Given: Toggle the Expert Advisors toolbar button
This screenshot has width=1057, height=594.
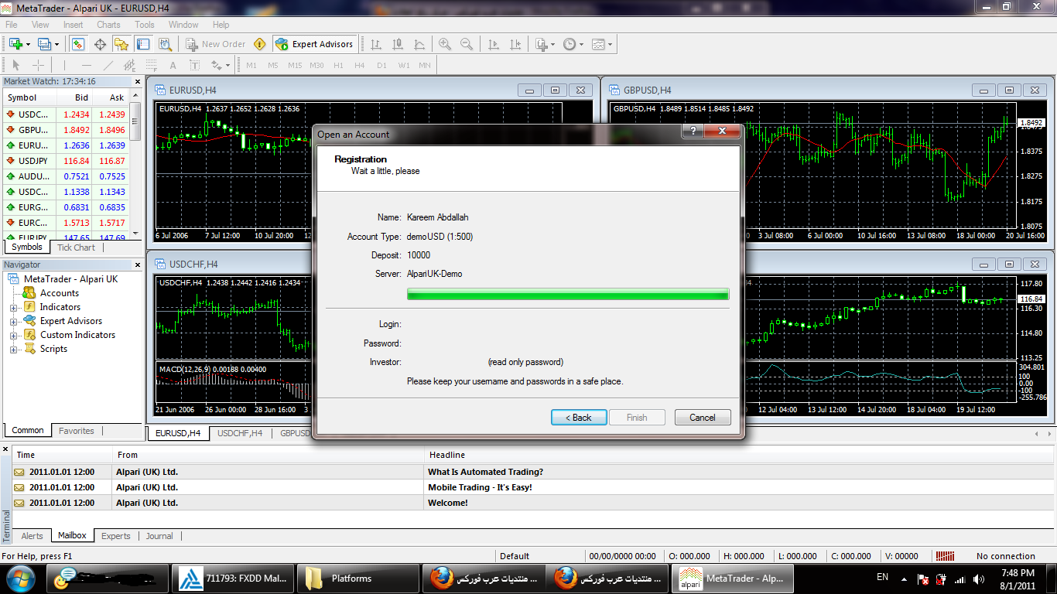Looking at the screenshot, I should click(314, 44).
